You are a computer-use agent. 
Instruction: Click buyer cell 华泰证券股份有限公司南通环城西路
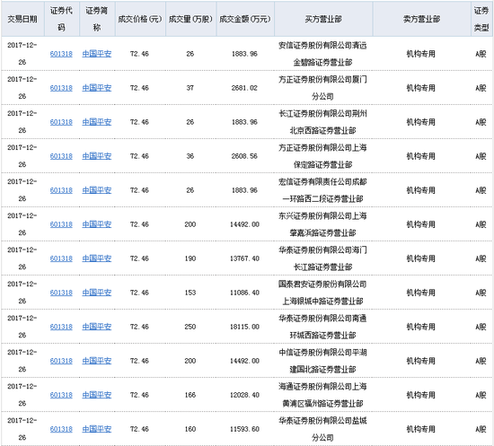tap(322, 327)
